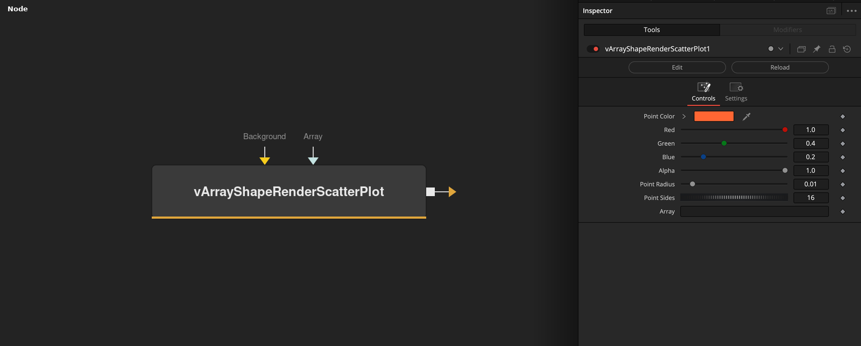
Task: Pin the tool with the pushpin icon
Action: [x=816, y=49]
